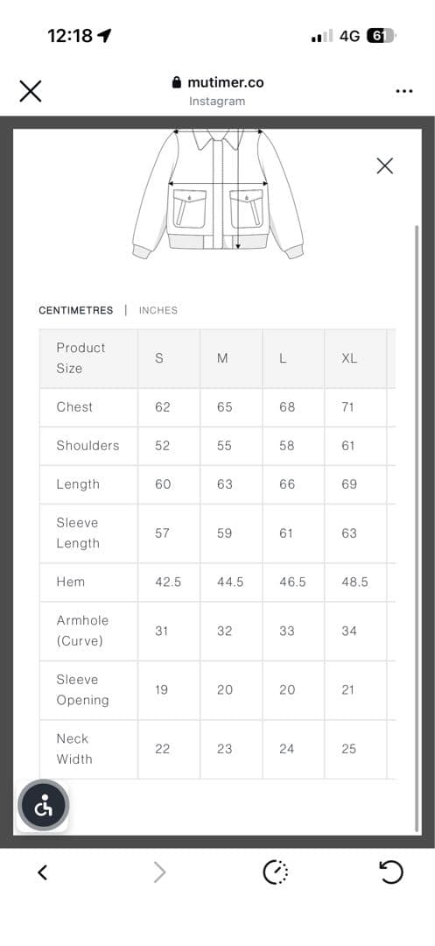Open the three-dot more options menu
Image resolution: width=435 pixels, height=946 pixels.
[x=404, y=91]
